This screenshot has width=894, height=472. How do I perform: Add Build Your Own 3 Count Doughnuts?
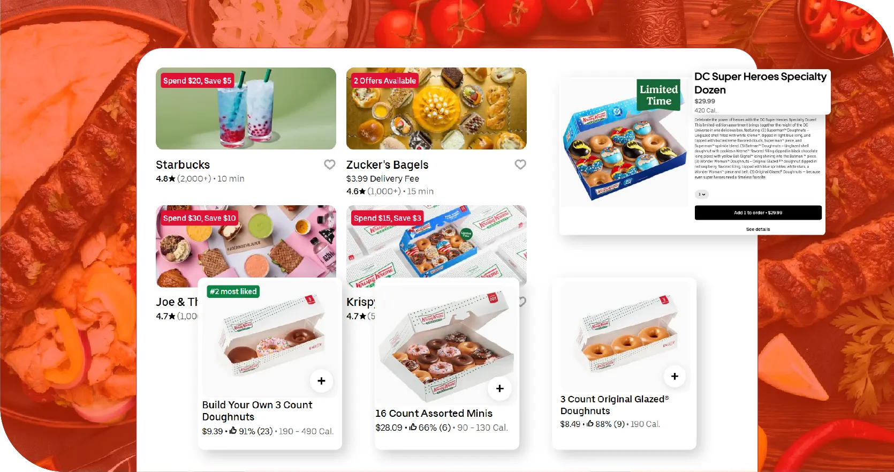click(x=321, y=381)
